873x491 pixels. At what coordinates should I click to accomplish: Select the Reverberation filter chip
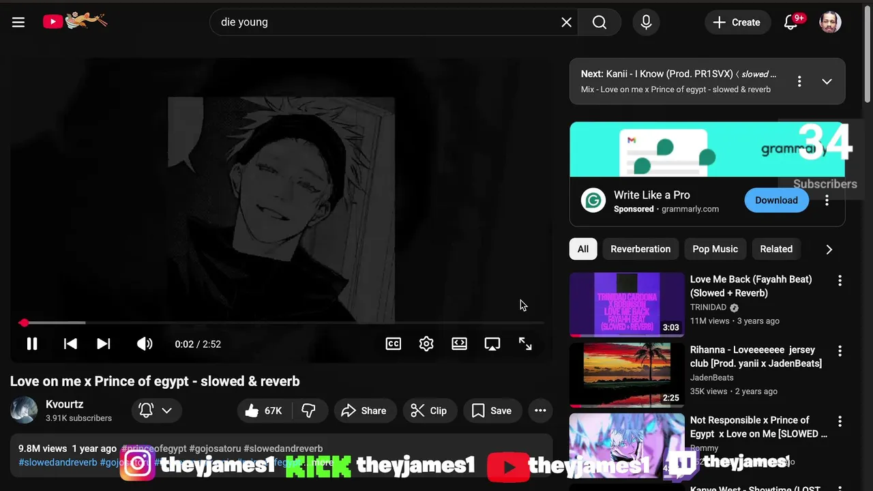[640, 249]
